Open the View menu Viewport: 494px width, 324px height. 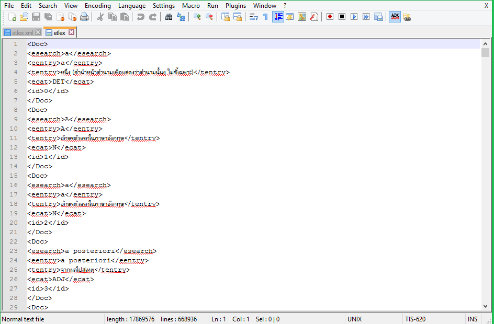71,6
